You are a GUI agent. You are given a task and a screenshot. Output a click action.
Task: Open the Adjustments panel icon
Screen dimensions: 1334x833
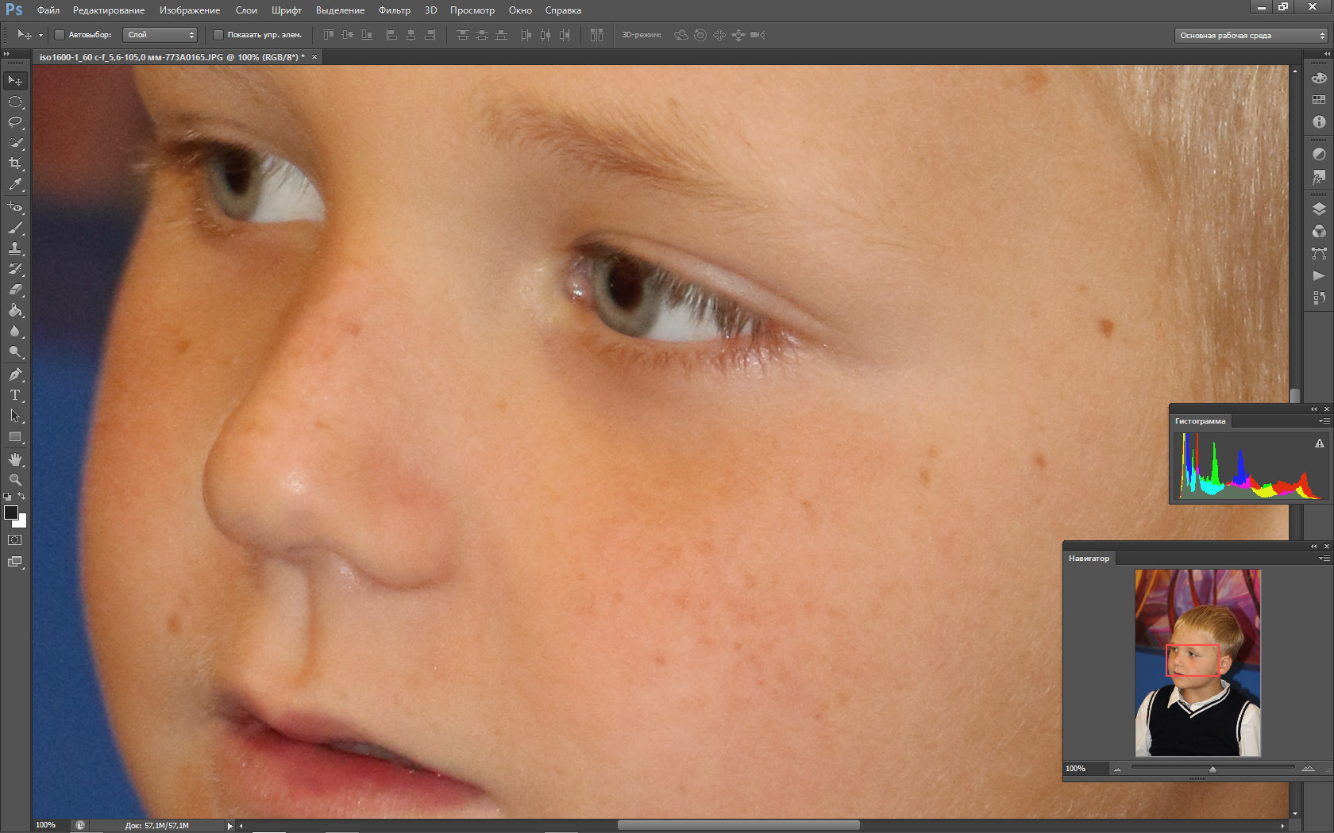(1319, 154)
